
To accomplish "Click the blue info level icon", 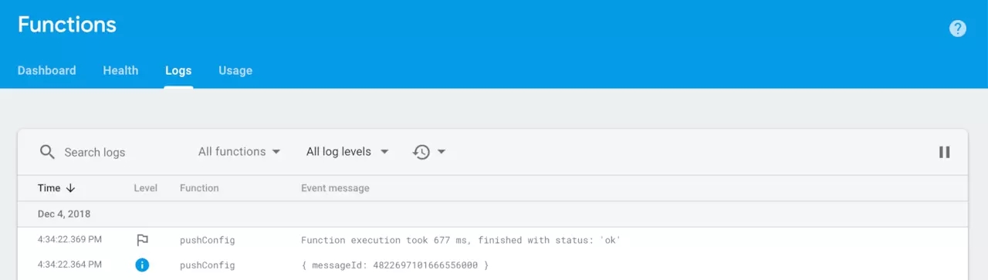I will pyautogui.click(x=142, y=265).
